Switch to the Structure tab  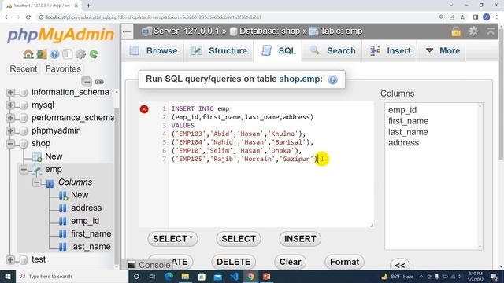[219, 50]
